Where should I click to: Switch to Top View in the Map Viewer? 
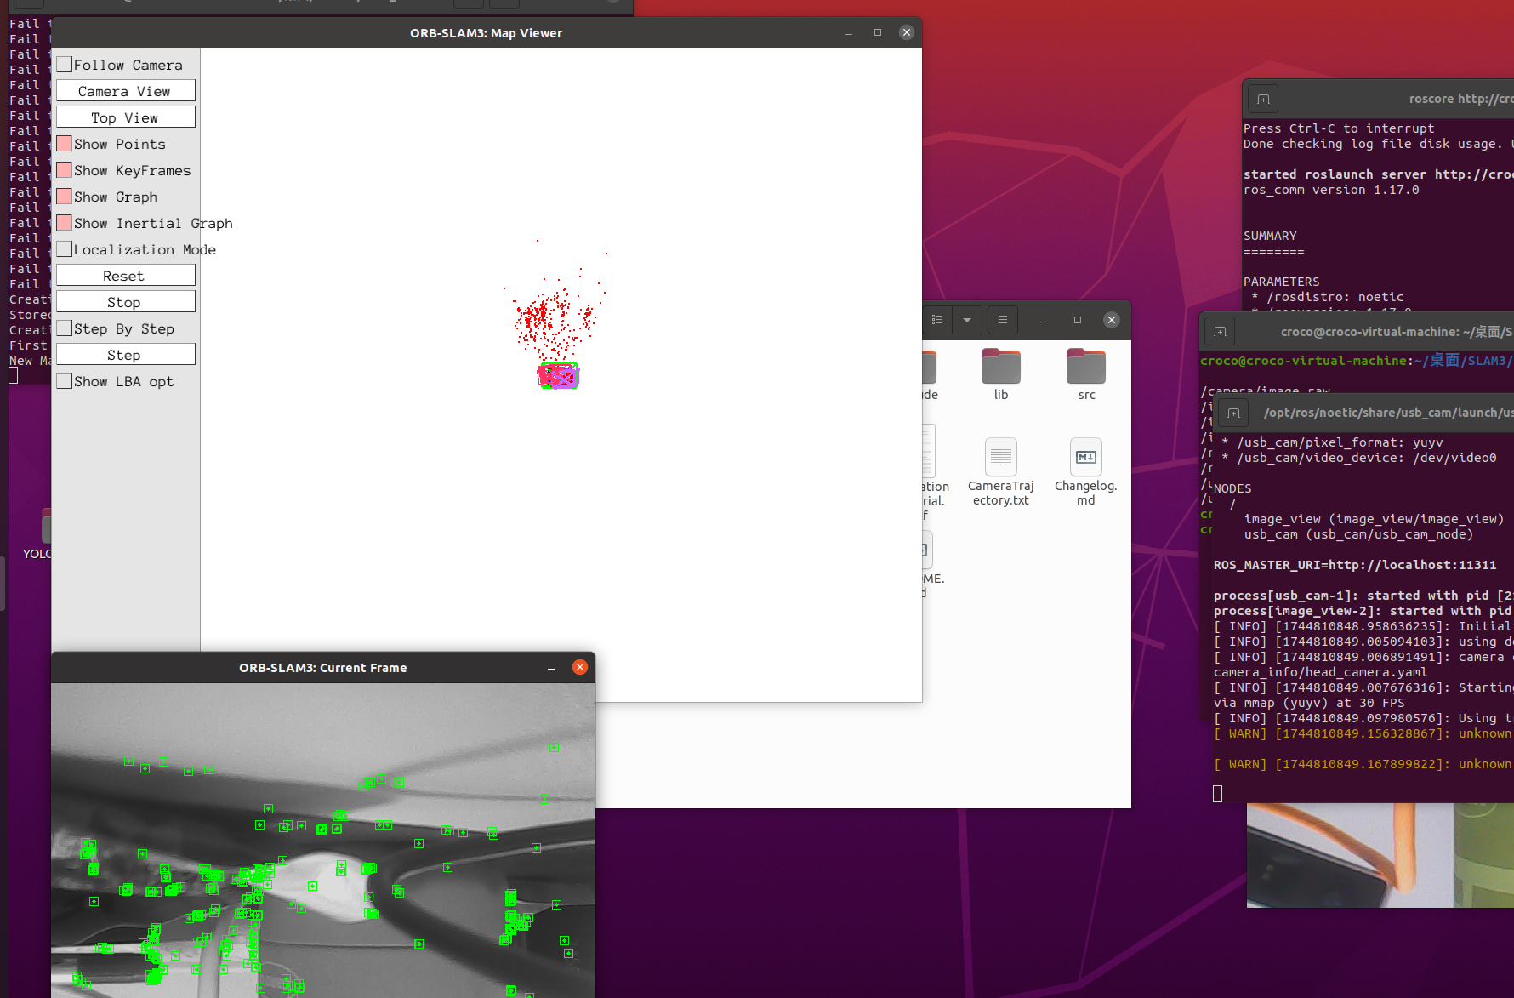tap(125, 117)
